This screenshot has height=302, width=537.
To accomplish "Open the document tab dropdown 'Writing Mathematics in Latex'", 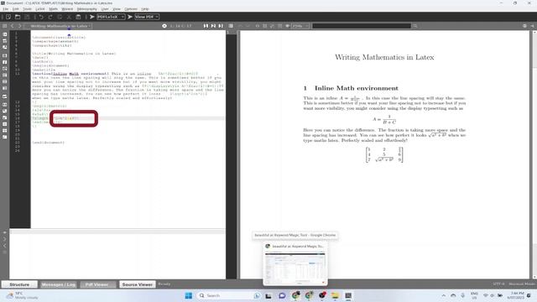I will 59,26.
